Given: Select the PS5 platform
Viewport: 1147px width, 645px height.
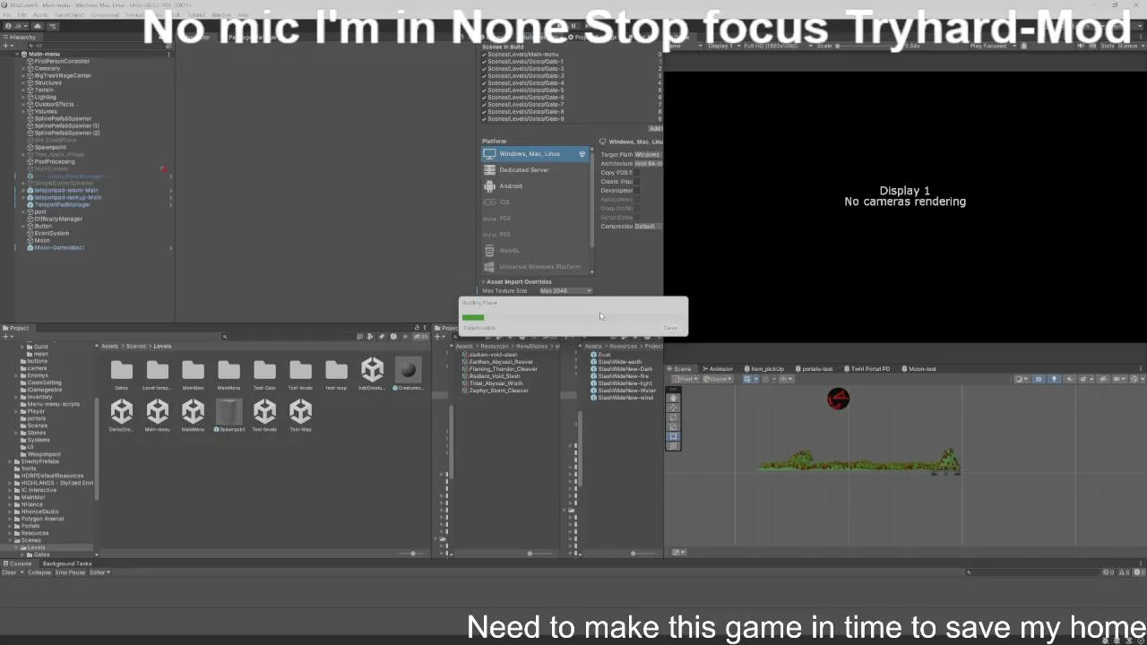Looking at the screenshot, I should pyautogui.click(x=536, y=235).
